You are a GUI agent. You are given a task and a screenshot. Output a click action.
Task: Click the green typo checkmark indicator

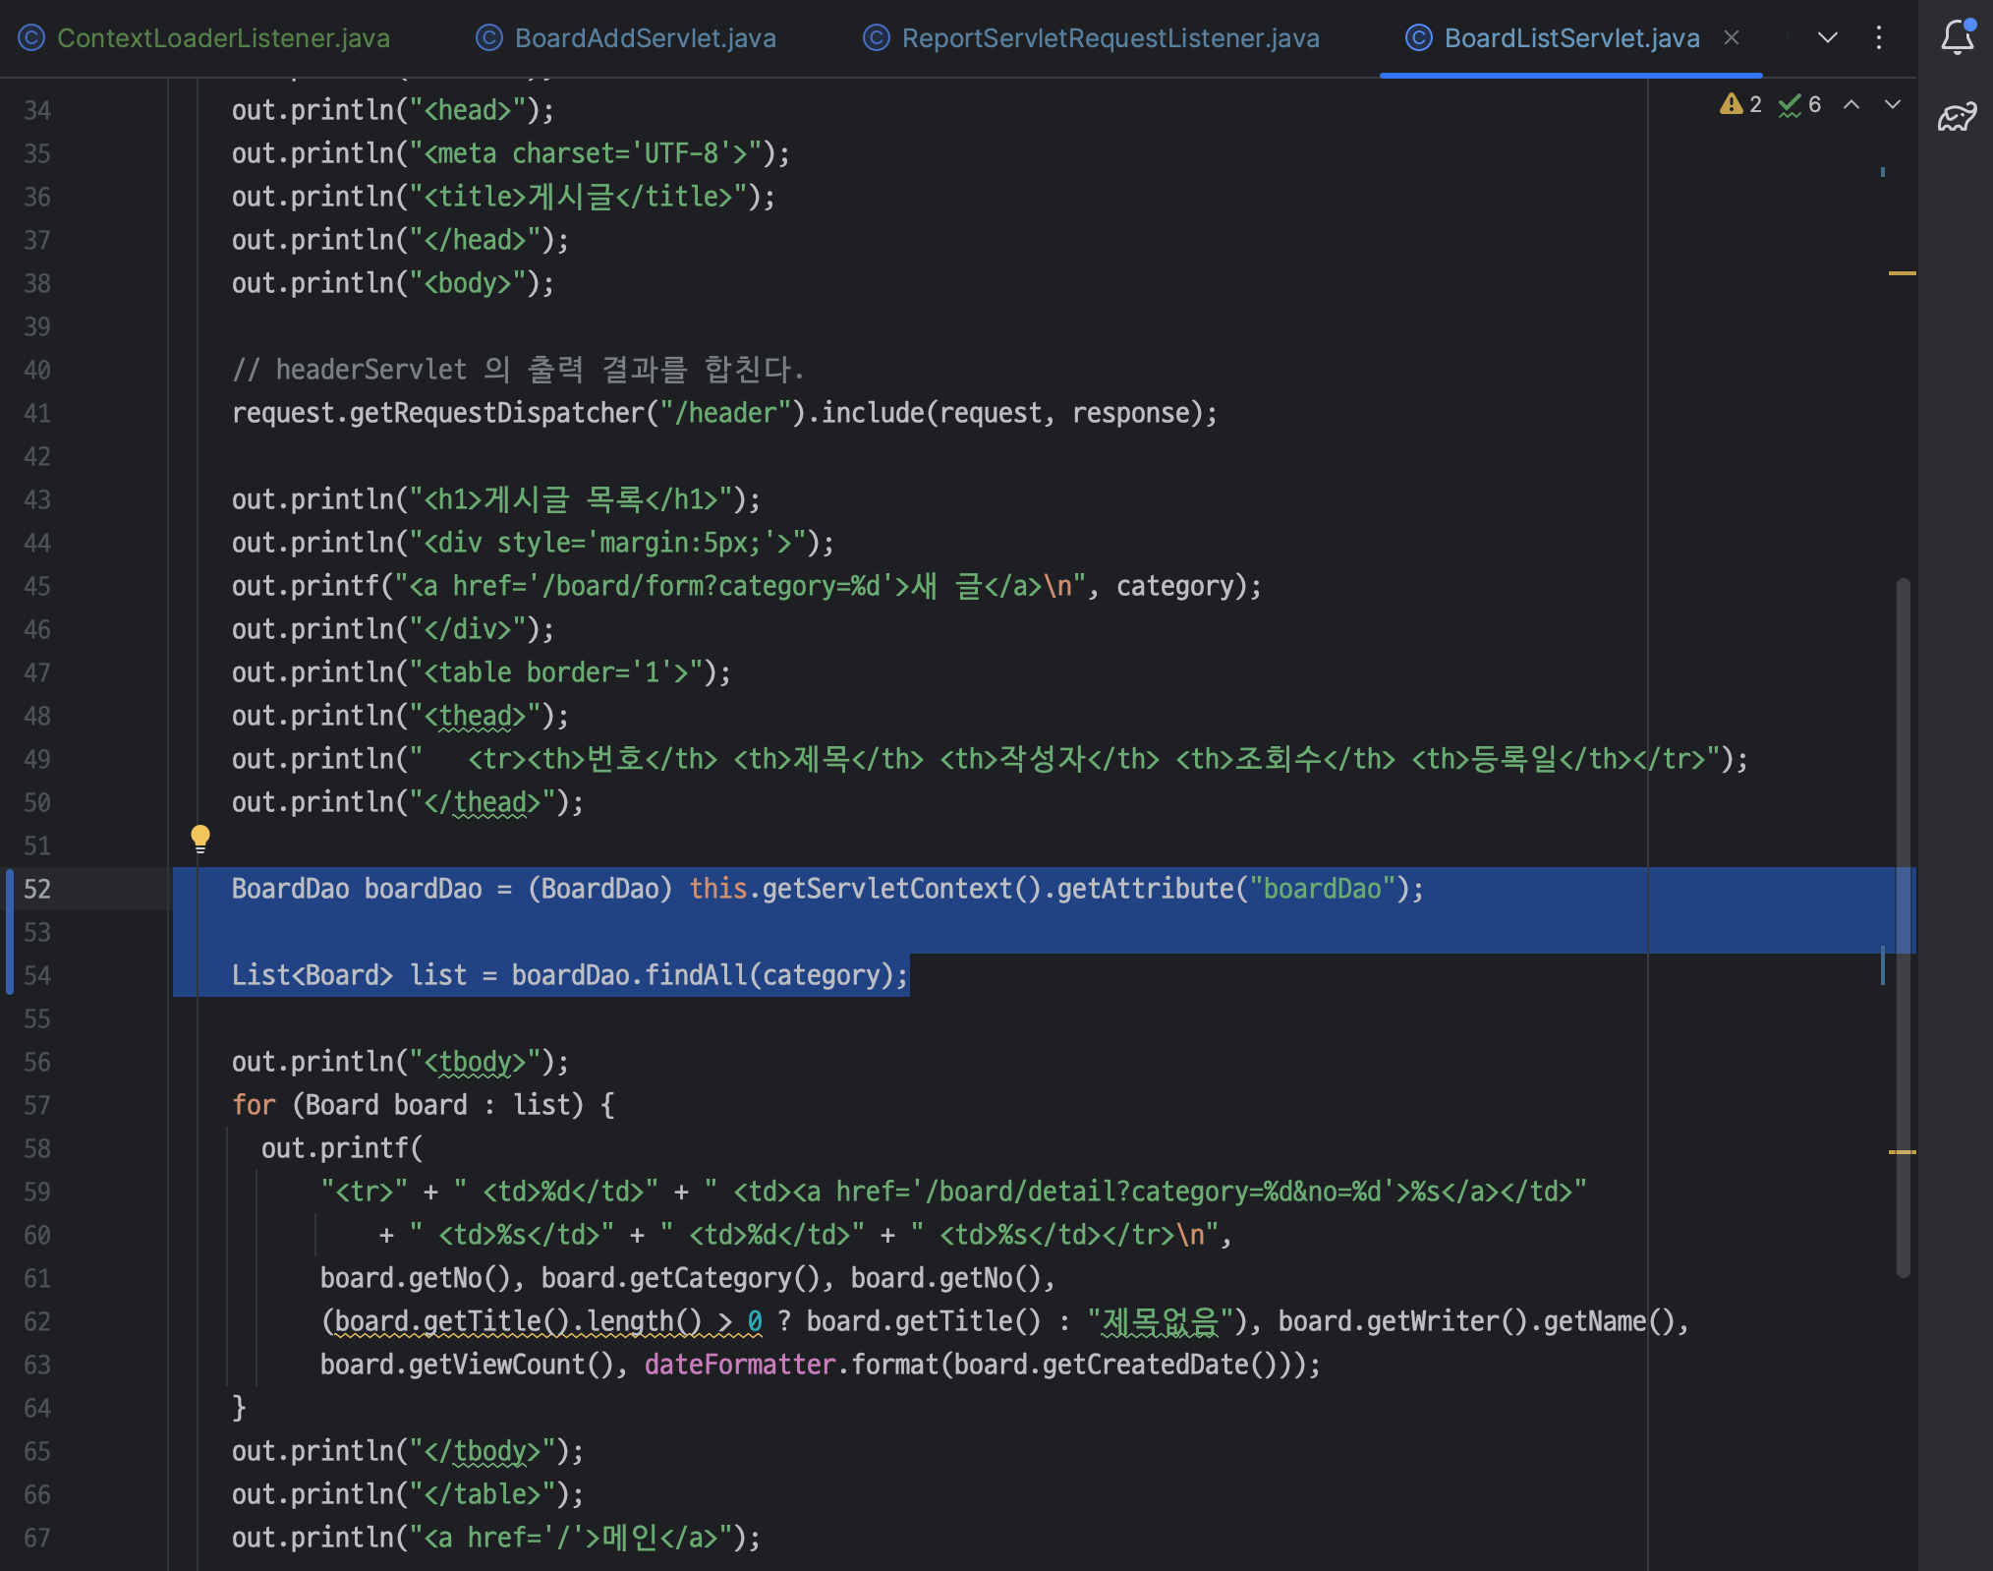(x=1791, y=104)
